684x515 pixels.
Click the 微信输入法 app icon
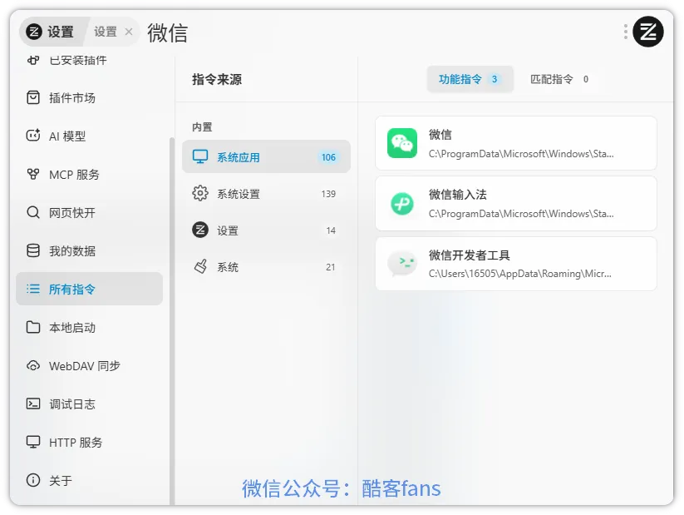(401, 204)
